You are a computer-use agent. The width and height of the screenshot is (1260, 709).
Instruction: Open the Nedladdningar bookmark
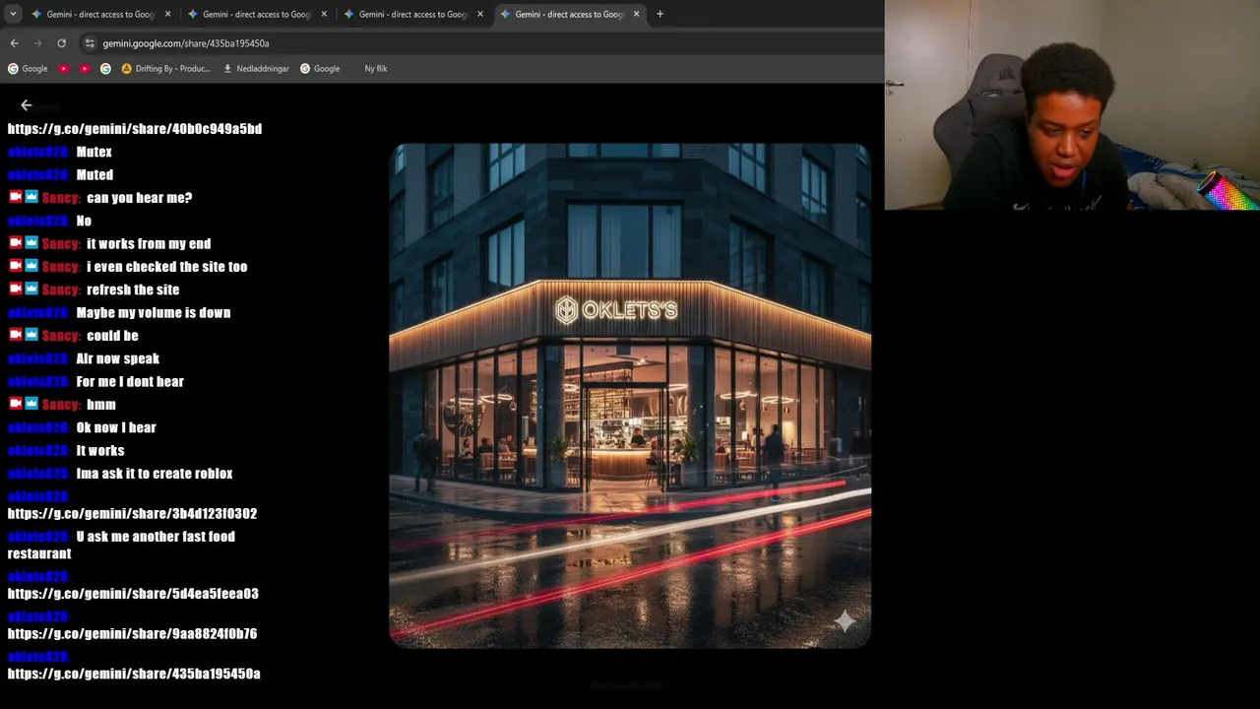tap(256, 69)
